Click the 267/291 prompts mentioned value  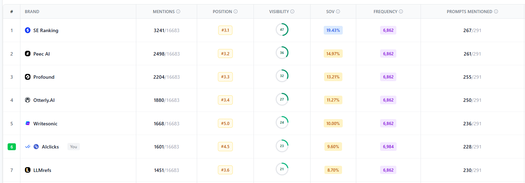point(472,30)
